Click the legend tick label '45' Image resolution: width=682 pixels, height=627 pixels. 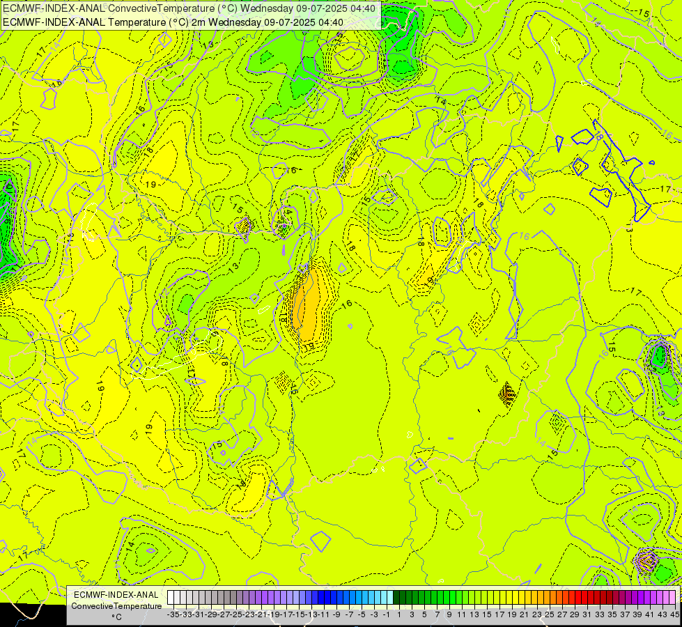pyautogui.click(x=674, y=615)
